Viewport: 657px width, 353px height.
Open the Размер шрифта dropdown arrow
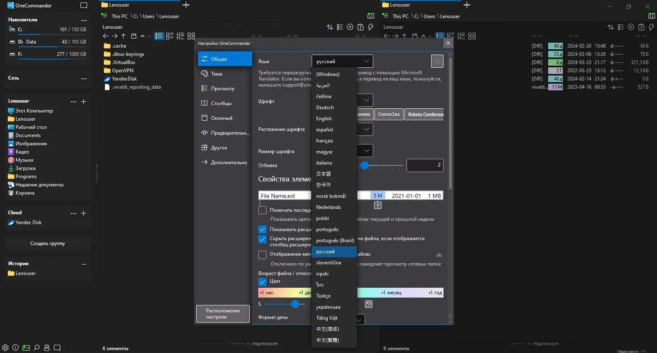[366, 151]
